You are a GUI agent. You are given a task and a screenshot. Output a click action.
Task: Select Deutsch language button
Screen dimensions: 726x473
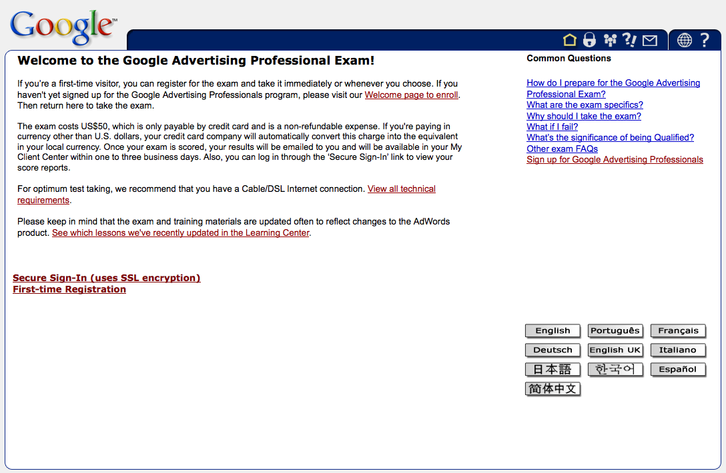(x=553, y=350)
